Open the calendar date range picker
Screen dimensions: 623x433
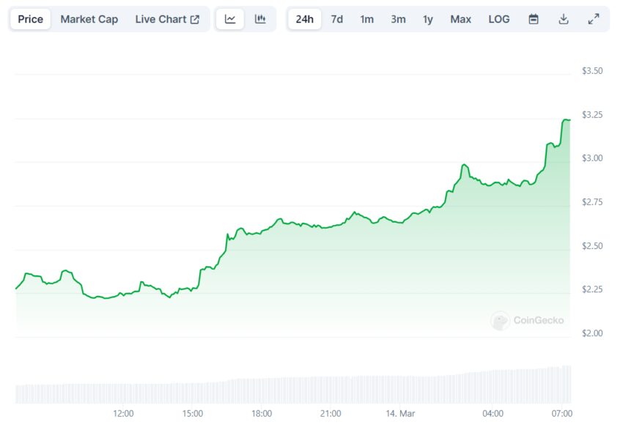(x=534, y=19)
